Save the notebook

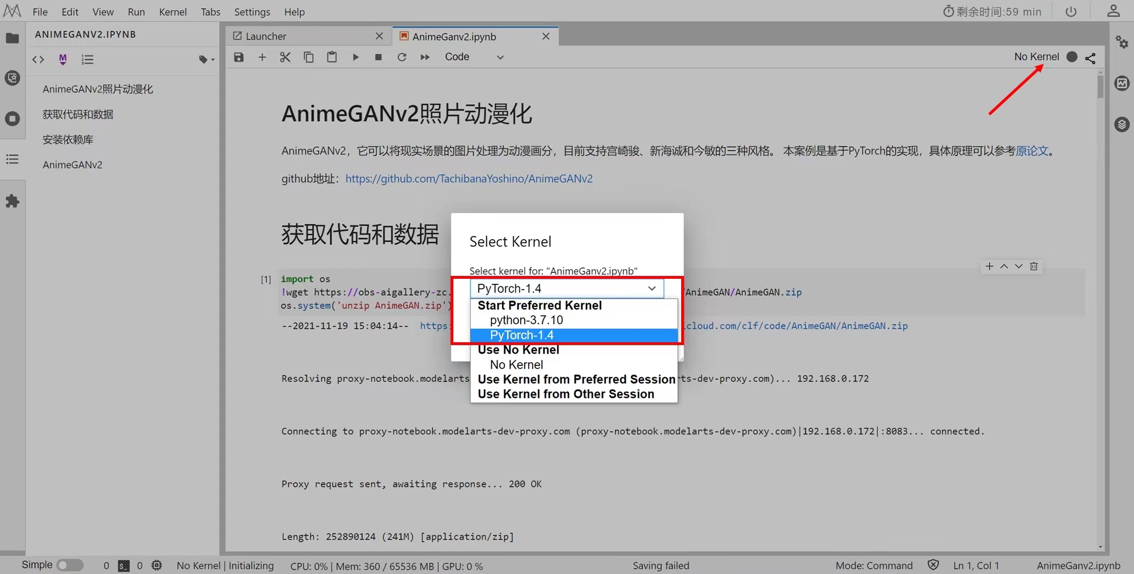239,57
